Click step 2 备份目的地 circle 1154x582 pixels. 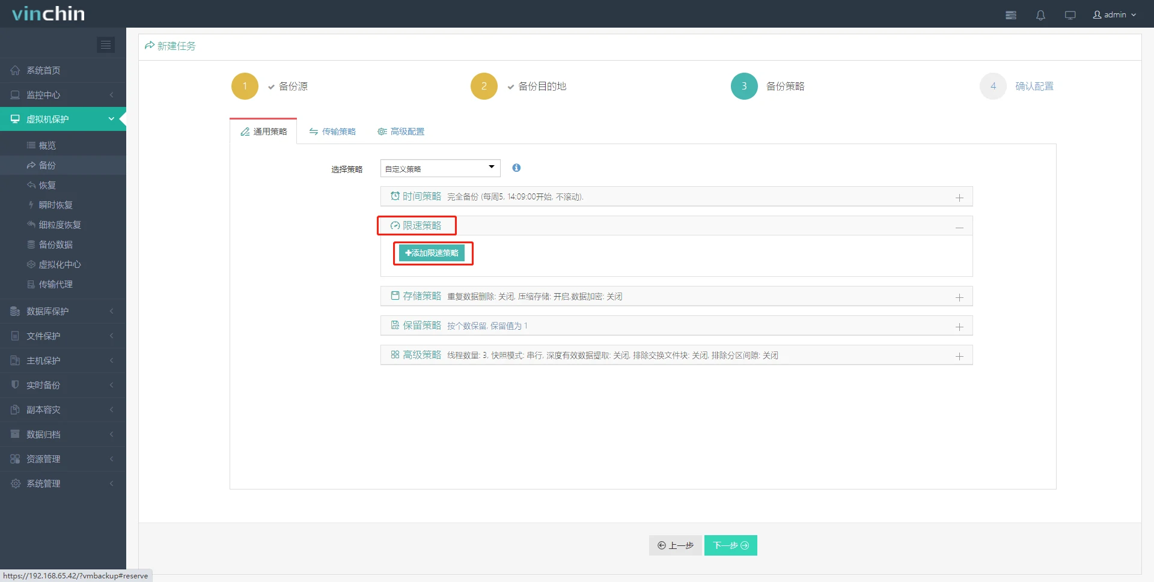point(484,86)
